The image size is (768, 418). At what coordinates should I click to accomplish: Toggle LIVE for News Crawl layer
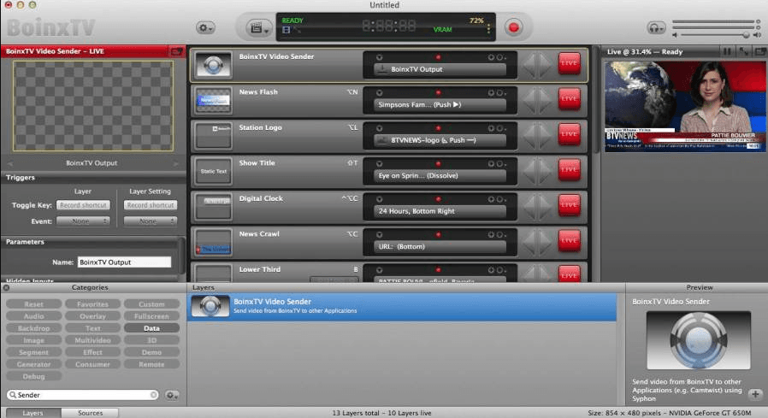pos(569,240)
